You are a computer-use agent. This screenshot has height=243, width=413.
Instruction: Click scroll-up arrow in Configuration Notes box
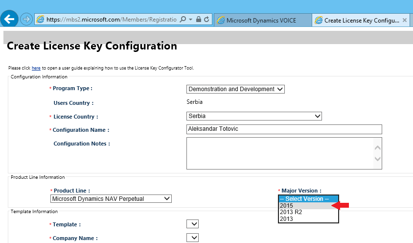377,148
